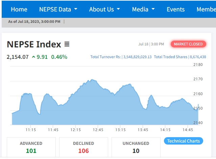The image size is (216, 159).
Task: Click the Total Turnover Rs value
Action: 137,57
